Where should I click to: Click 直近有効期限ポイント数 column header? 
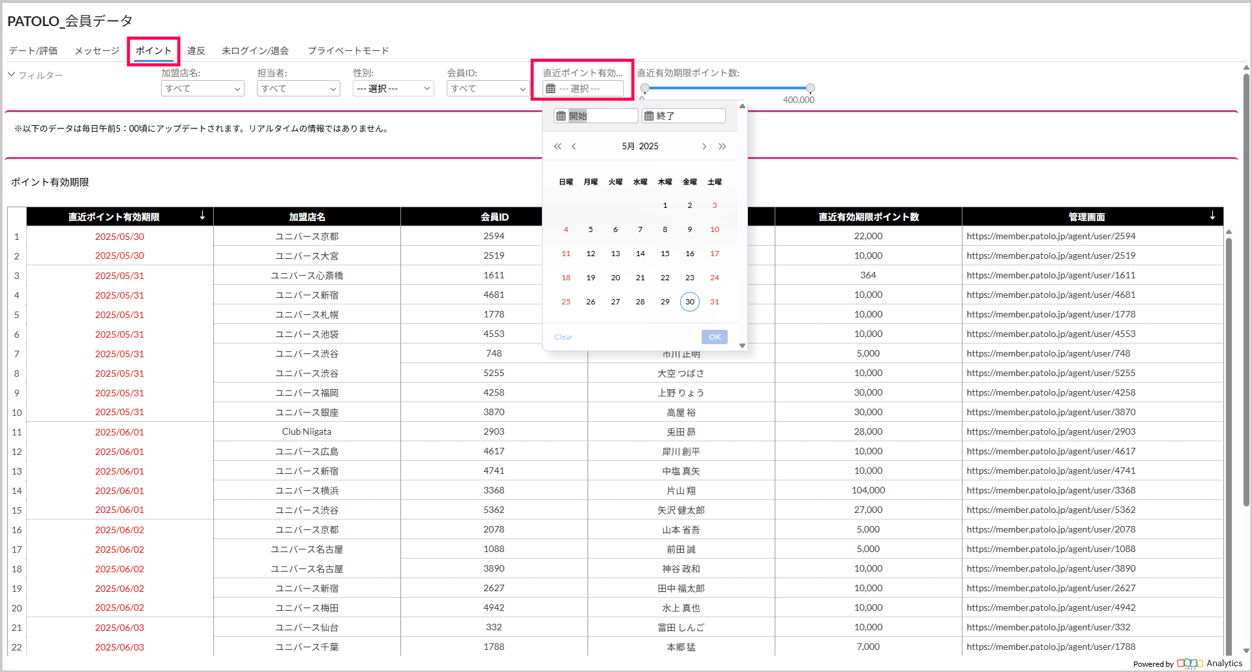pos(869,216)
